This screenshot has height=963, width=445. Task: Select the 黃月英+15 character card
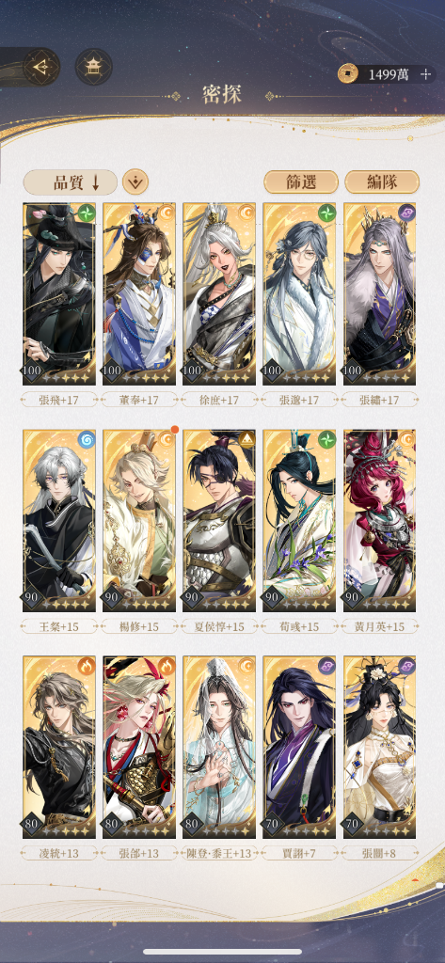click(380, 520)
